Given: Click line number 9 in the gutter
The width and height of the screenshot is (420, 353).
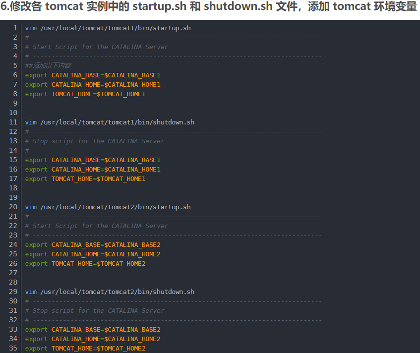Looking at the screenshot, I should 15,104.
